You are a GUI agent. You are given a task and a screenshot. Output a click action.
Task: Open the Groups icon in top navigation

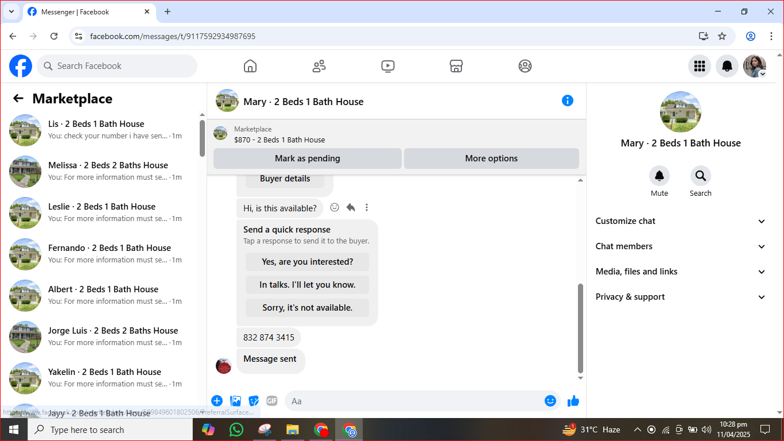[x=525, y=66]
